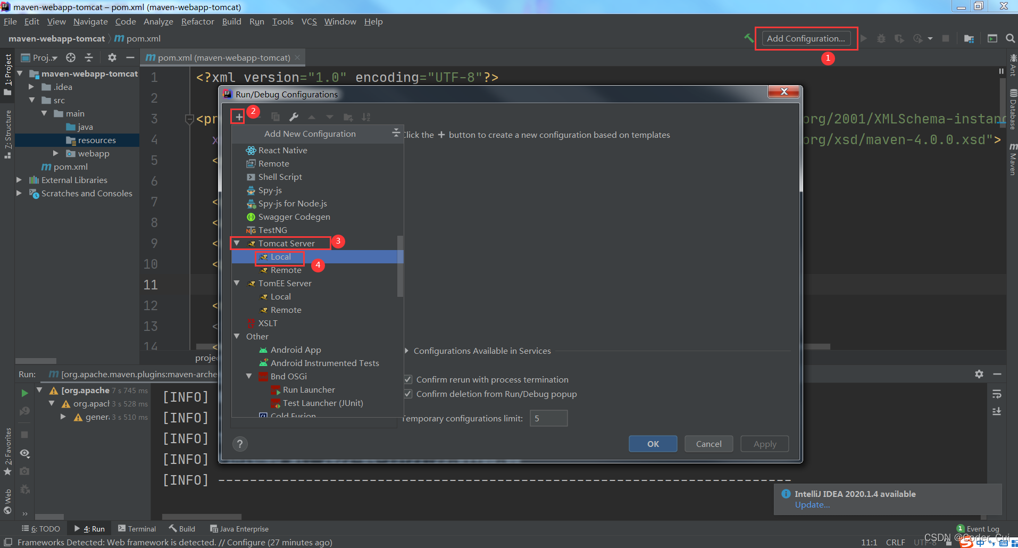Image resolution: width=1018 pixels, height=548 pixels.
Task: Expand the .idea folder in project tree
Action: coord(31,87)
